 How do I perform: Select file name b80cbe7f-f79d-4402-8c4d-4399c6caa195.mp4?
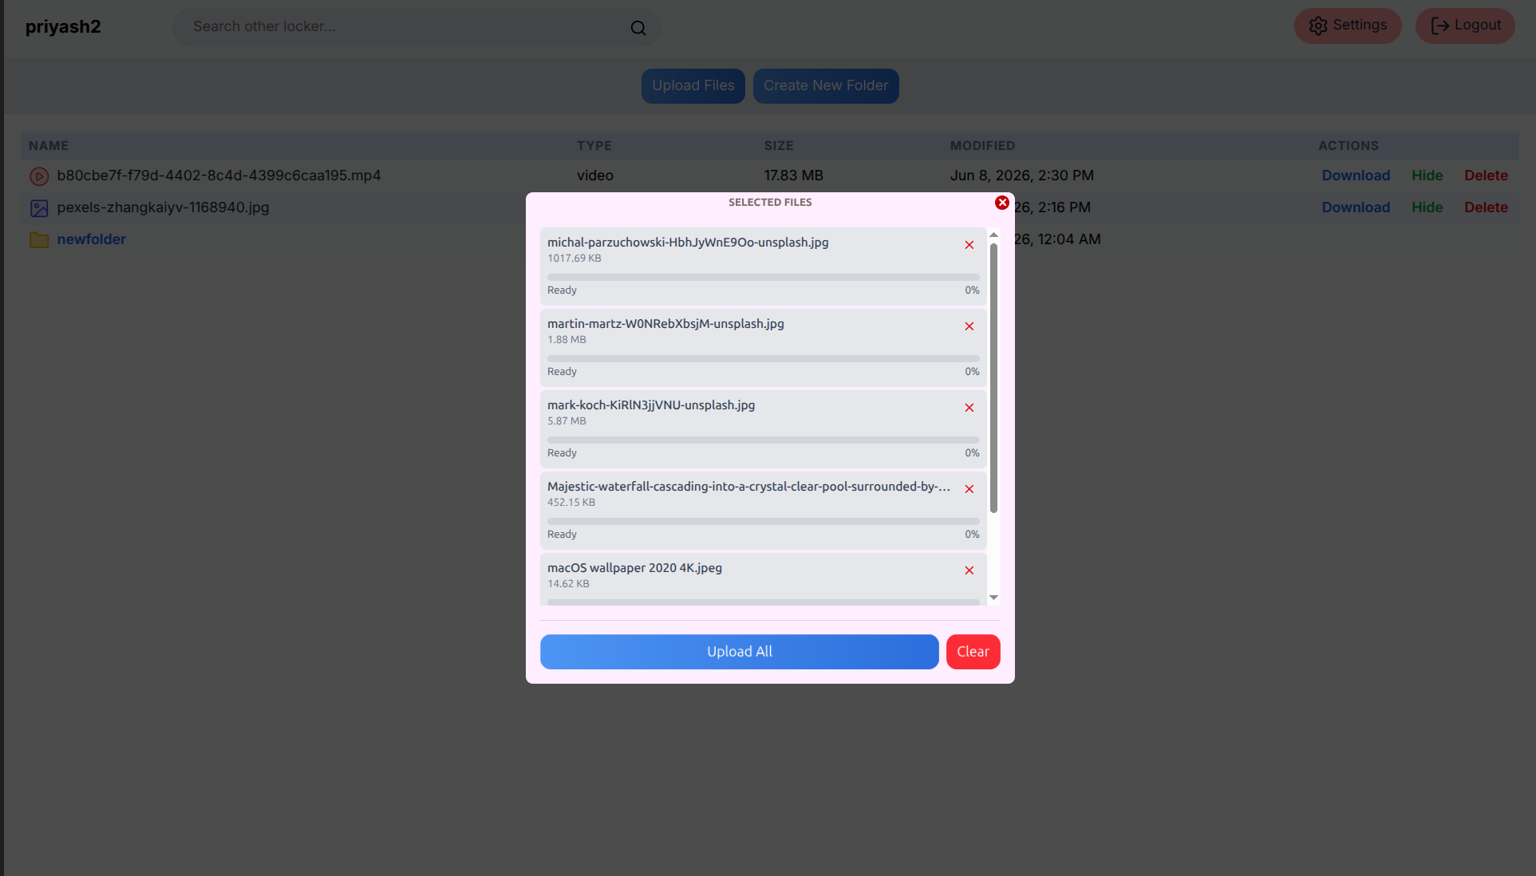coord(219,176)
